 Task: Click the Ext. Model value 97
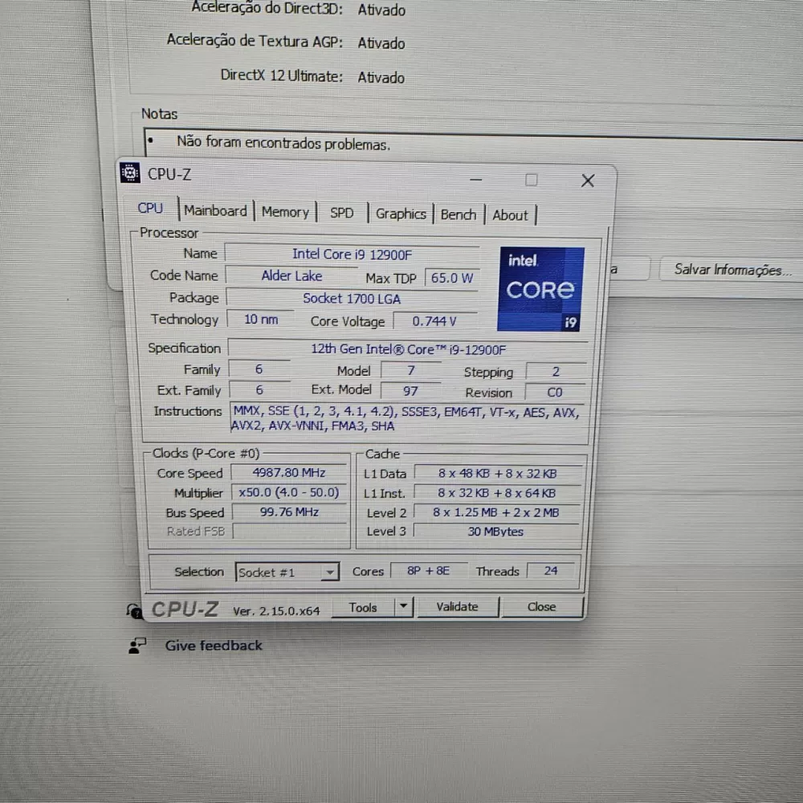(x=410, y=391)
